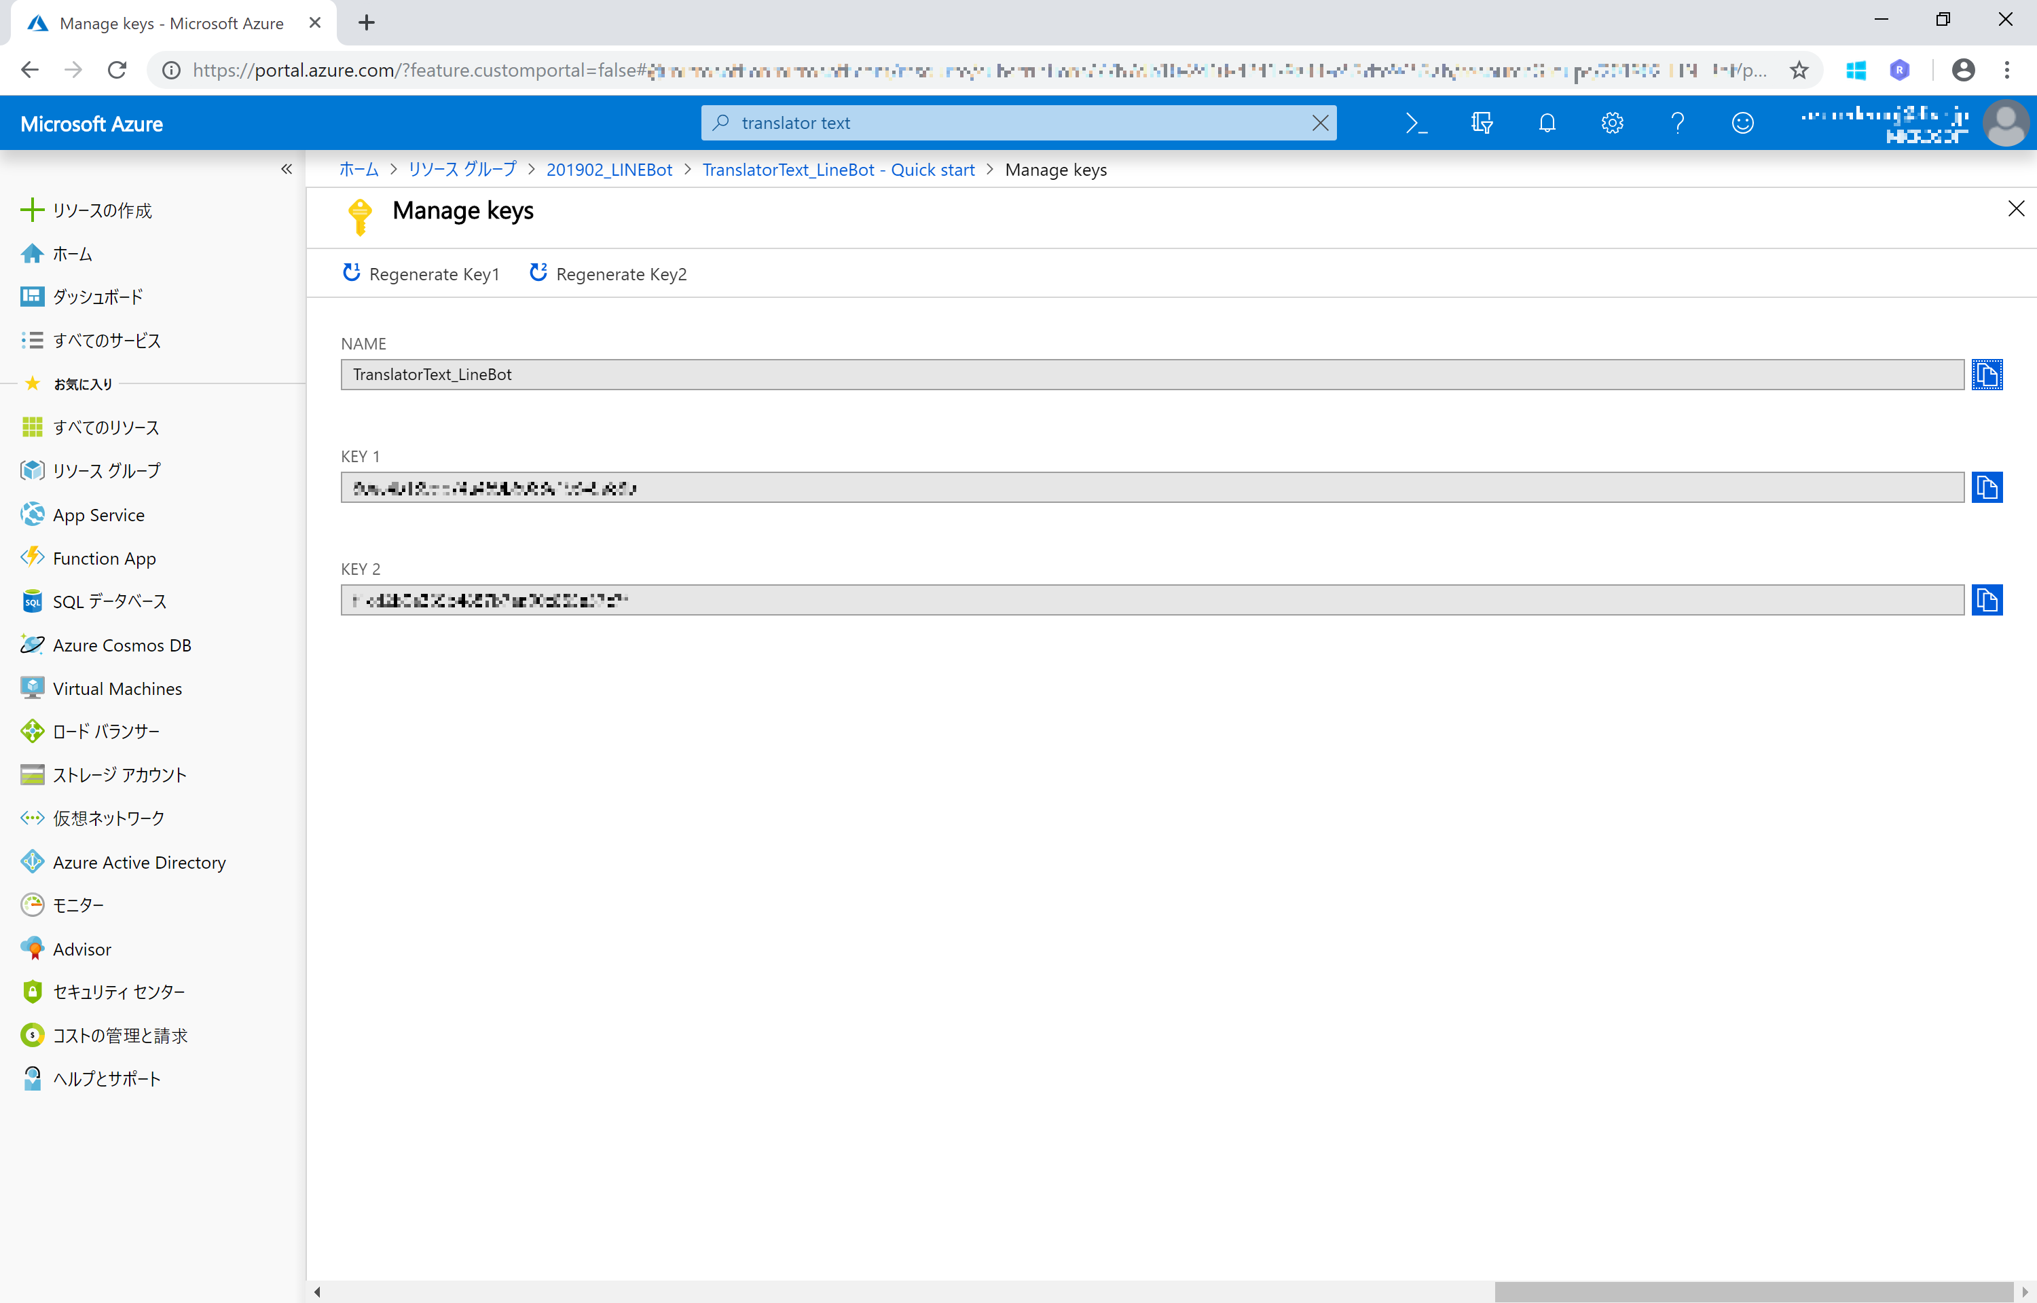This screenshot has width=2037, height=1303.
Task: Copy the resource NAME field
Action: 1986,374
